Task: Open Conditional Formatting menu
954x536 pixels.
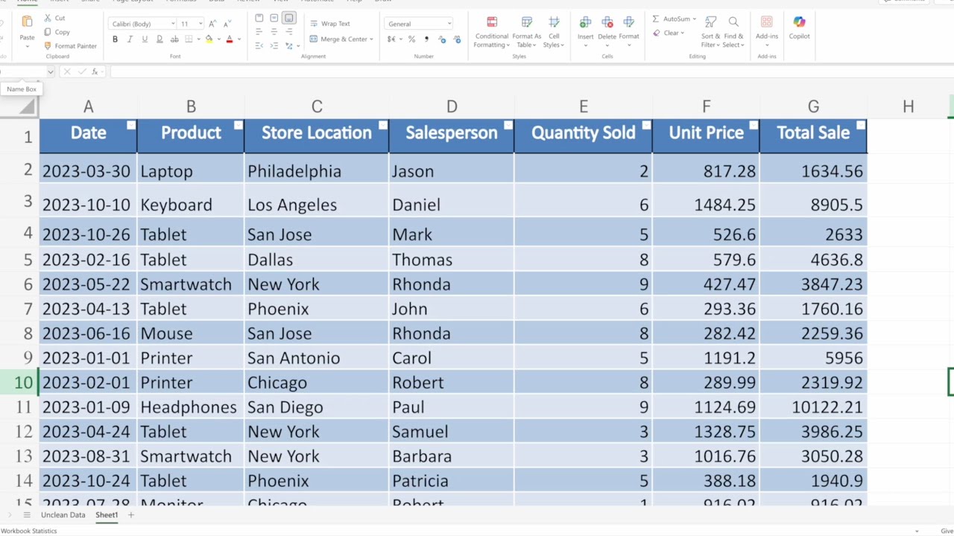Action: pyautogui.click(x=491, y=33)
